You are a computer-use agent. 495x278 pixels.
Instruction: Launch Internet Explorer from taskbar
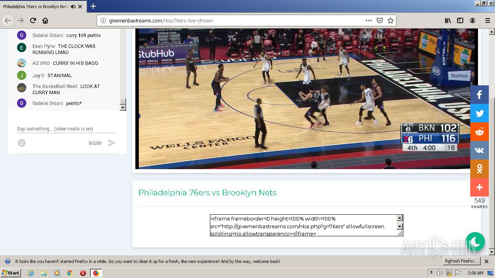(x=31, y=273)
